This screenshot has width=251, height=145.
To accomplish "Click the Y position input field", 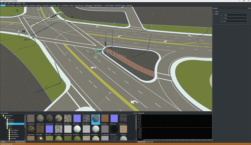I will click(235, 18).
